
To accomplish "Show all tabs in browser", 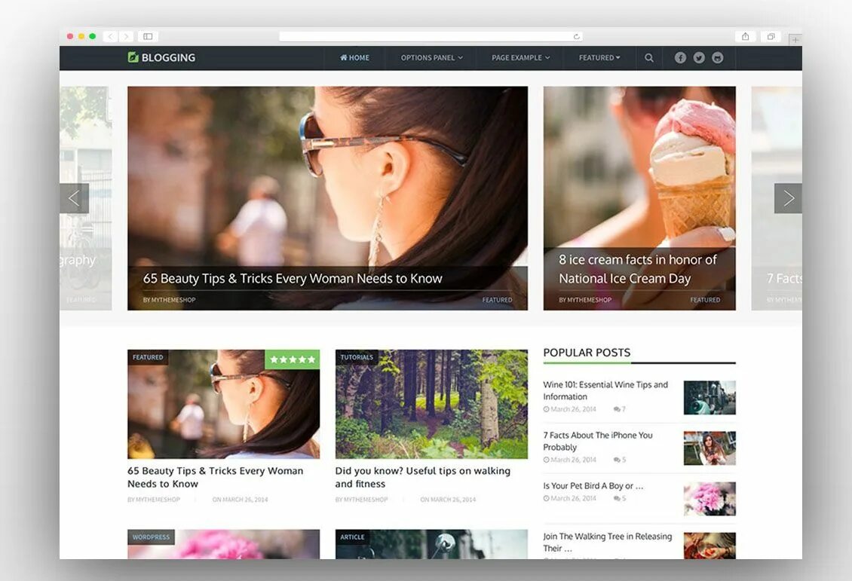I will (771, 36).
